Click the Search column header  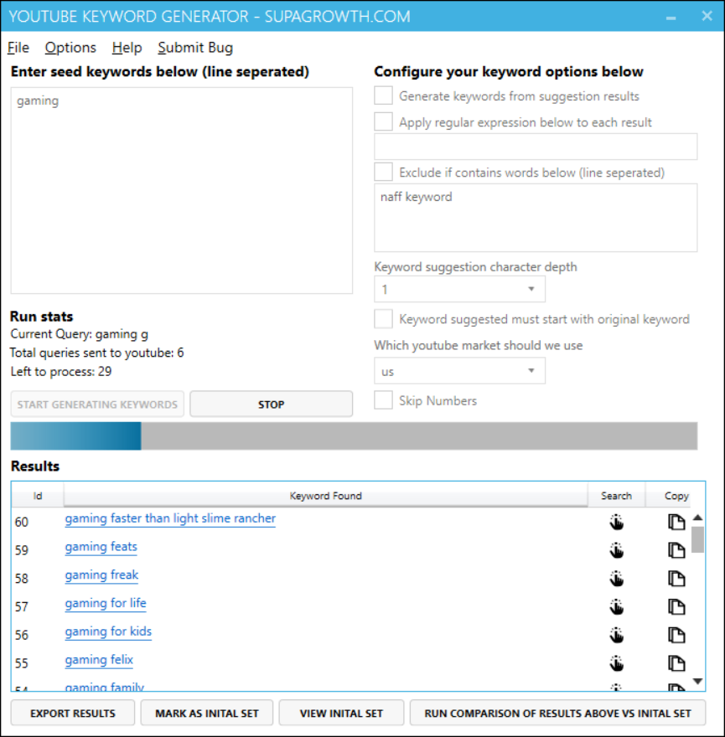point(616,496)
